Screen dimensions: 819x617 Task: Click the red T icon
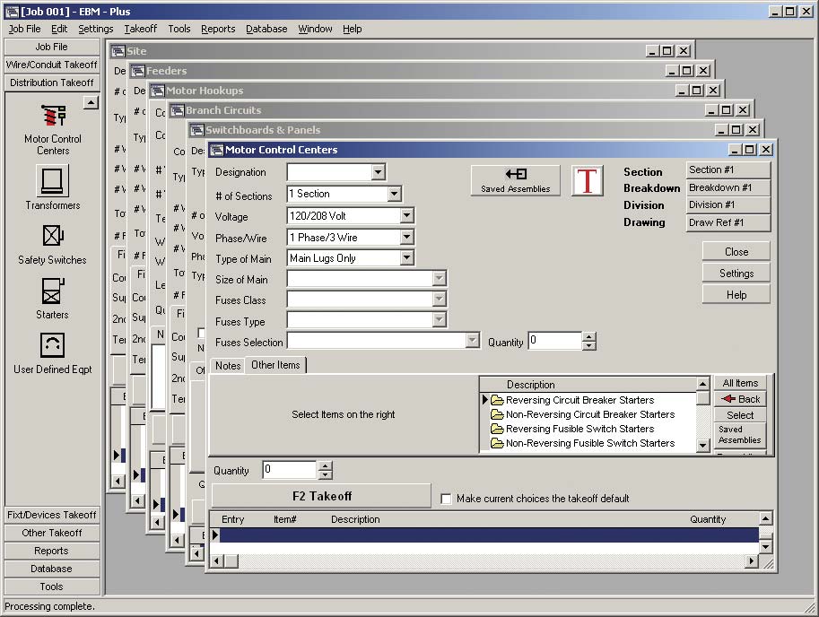coord(588,180)
